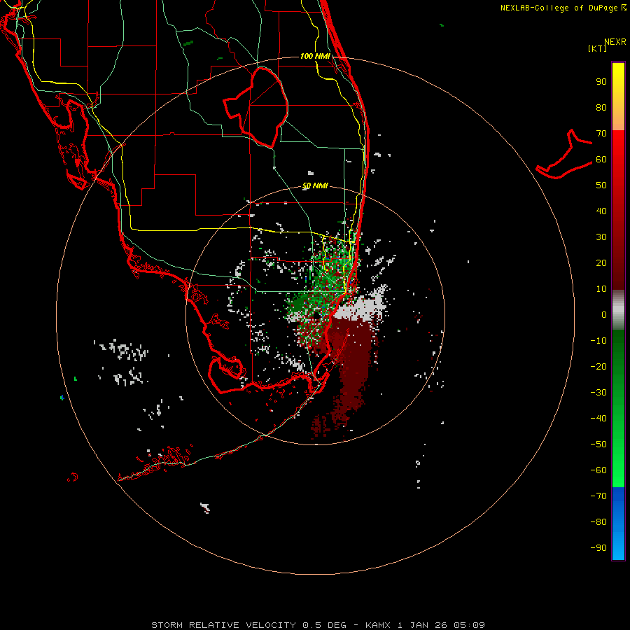Click the -30 scale label
This screenshot has height=630, width=630.
598,393
